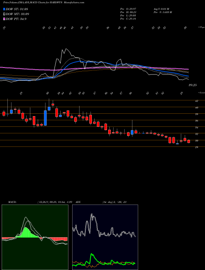Click the '<Tops' label at right edge

(x=201, y=27)
